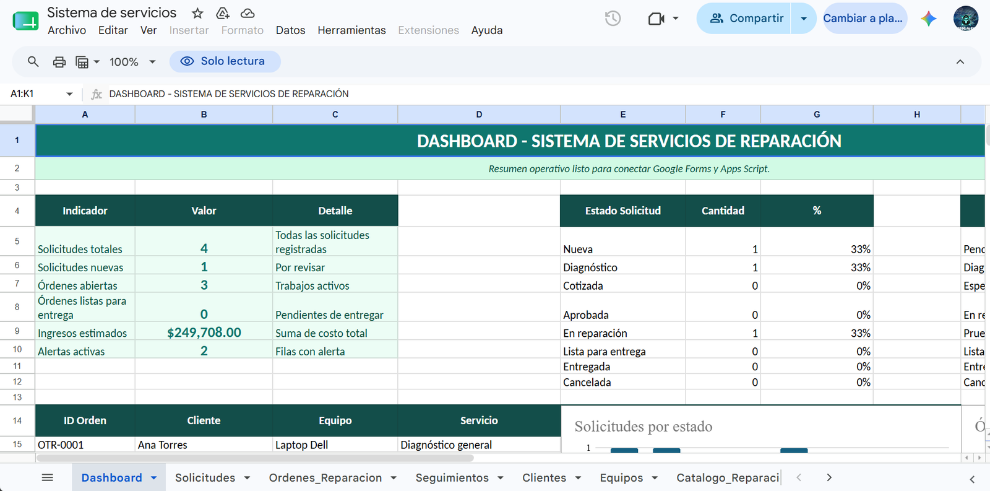Select the En reparación status cell
Image resolution: width=990 pixels, height=491 pixels.
(622, 331)
